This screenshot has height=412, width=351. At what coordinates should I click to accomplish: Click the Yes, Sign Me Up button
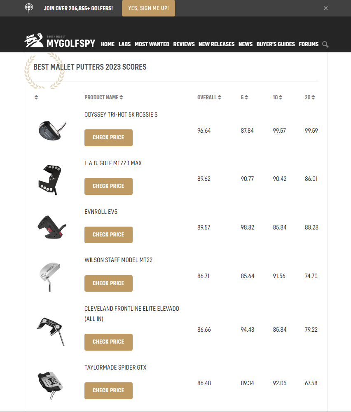pos(148,8)
